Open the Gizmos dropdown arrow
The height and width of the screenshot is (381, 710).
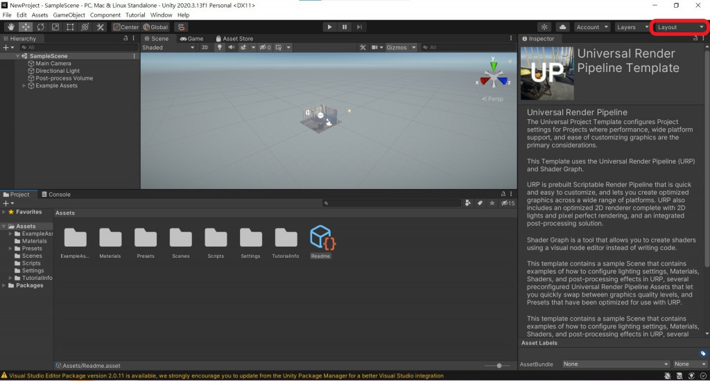(x=414, y=48)
